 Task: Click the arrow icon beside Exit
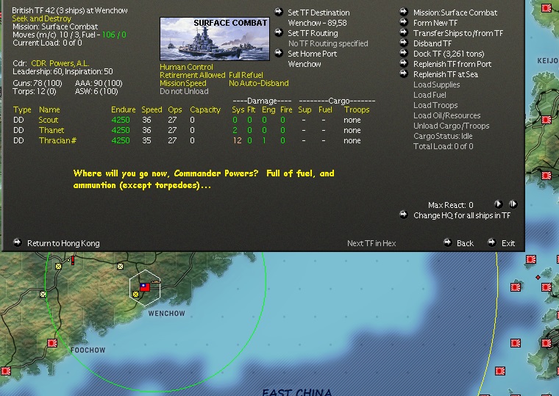coord(492,242)
